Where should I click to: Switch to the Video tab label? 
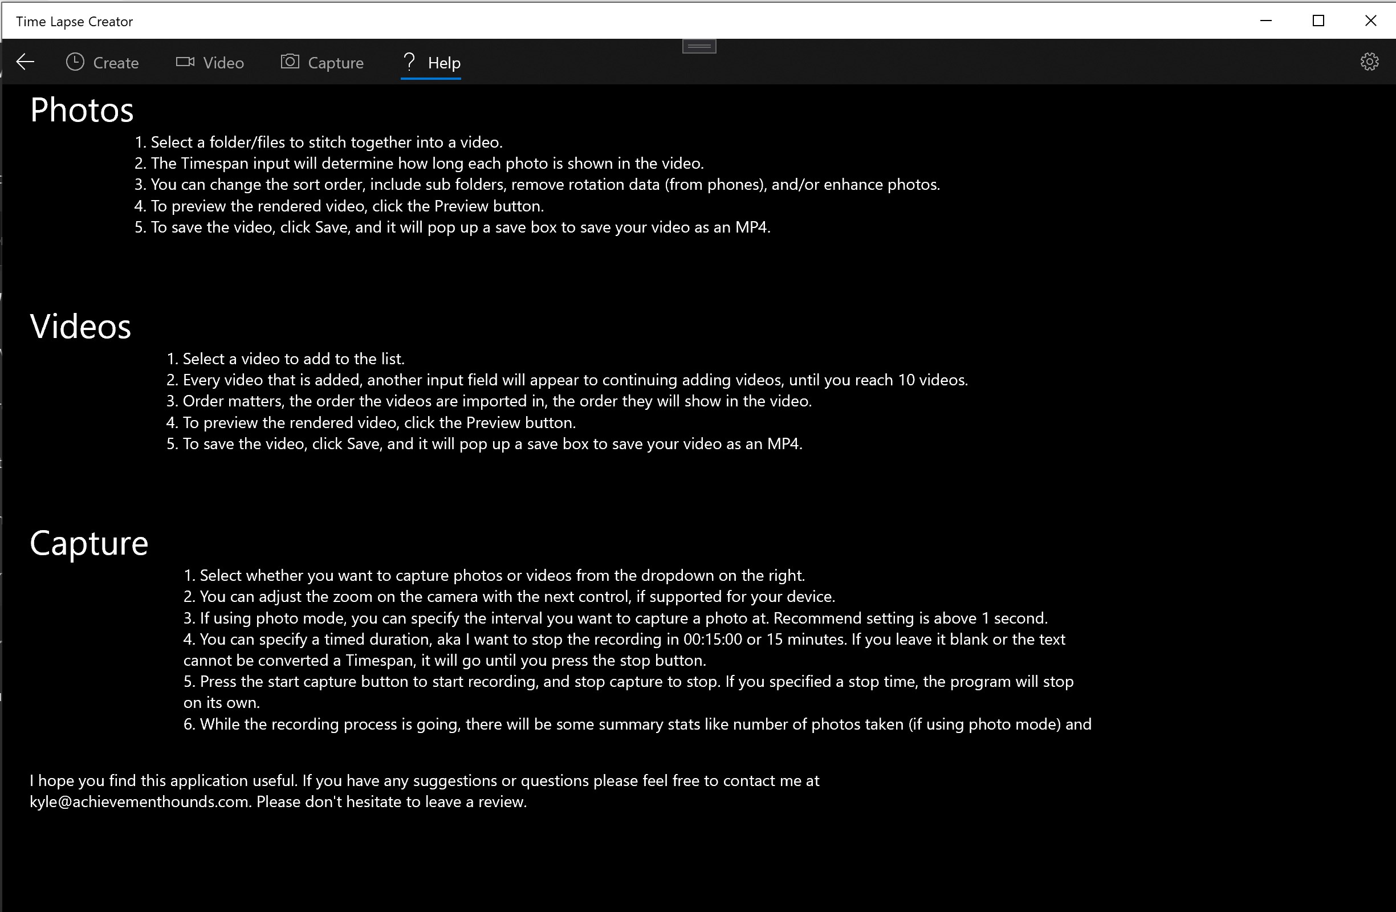[223, 63]
